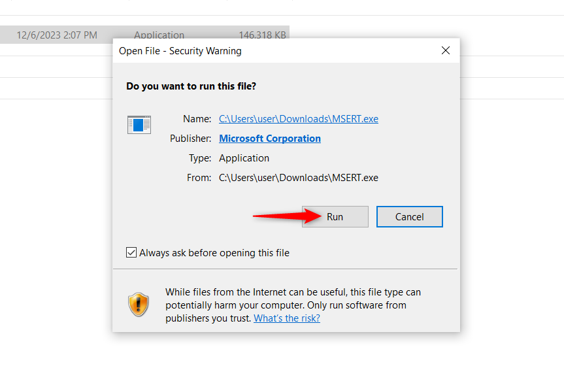Click the application file icon beside Name
Viewport: 564px width, 368px height.
[x=139, y=124]
